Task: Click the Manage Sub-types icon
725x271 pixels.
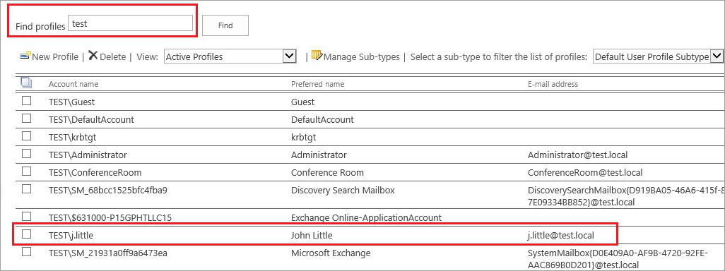Action: pos(317,56)
